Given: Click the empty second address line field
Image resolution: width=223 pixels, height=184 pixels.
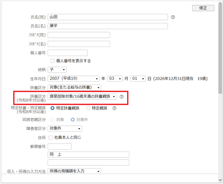Looking at the screenshot, I should 88,163.
